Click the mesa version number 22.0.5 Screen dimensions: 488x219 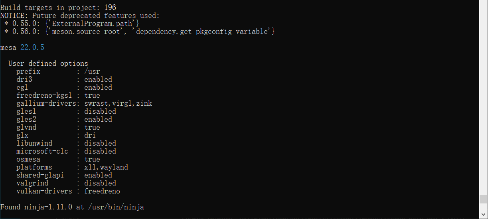click(x=32, y=47)
